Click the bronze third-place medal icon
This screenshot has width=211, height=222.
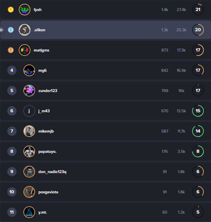[11, 50]
